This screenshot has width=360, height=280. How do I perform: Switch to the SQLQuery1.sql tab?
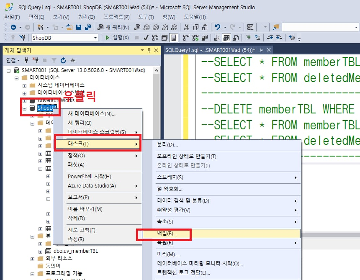point(210,50)
